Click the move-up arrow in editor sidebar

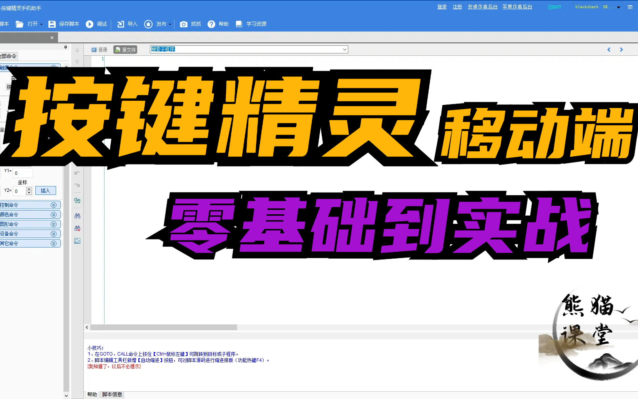77,62
